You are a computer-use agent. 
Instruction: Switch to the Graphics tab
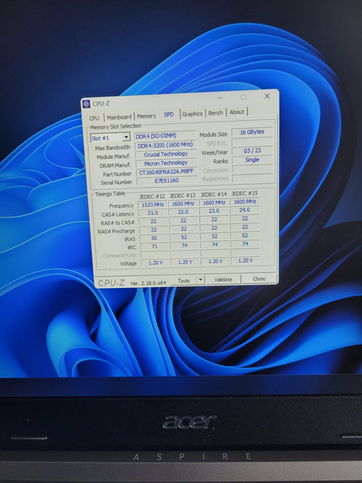pyautogui.click(x=192, y=114)
